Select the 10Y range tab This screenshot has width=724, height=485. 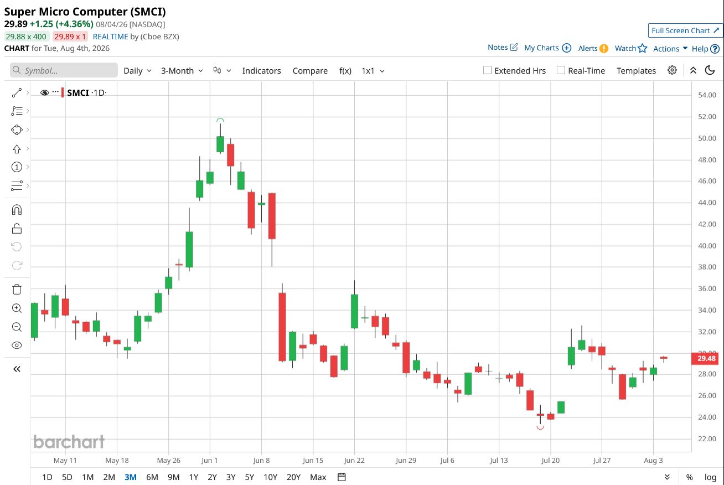tap(271, 477)
